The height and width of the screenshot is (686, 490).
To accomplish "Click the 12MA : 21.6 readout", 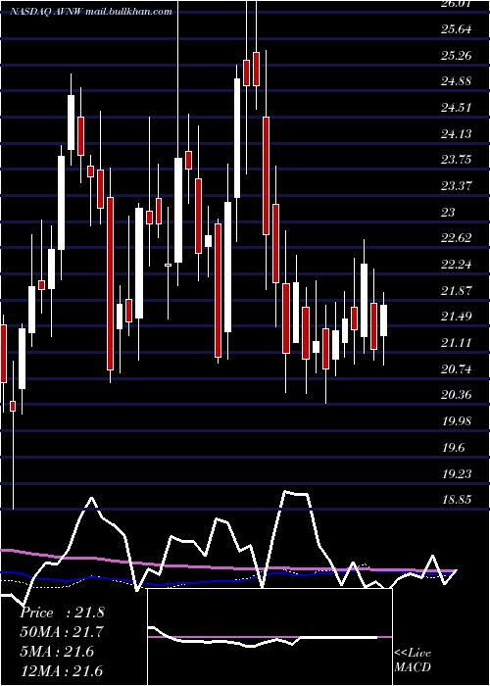I will point(62,670).
